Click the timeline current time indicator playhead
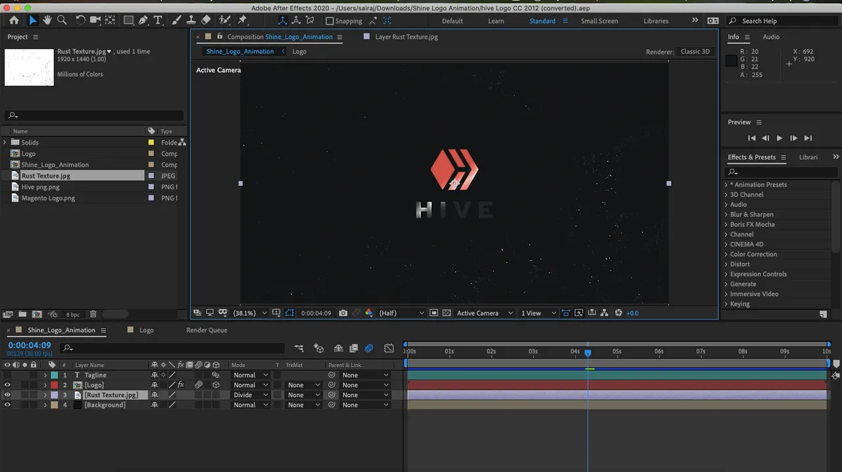This screenshot has height=472, width=842. (588, 353)
